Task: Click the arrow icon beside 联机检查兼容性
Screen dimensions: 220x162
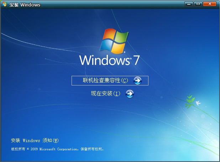Action: pyautogui.click(x=137, y=80)
